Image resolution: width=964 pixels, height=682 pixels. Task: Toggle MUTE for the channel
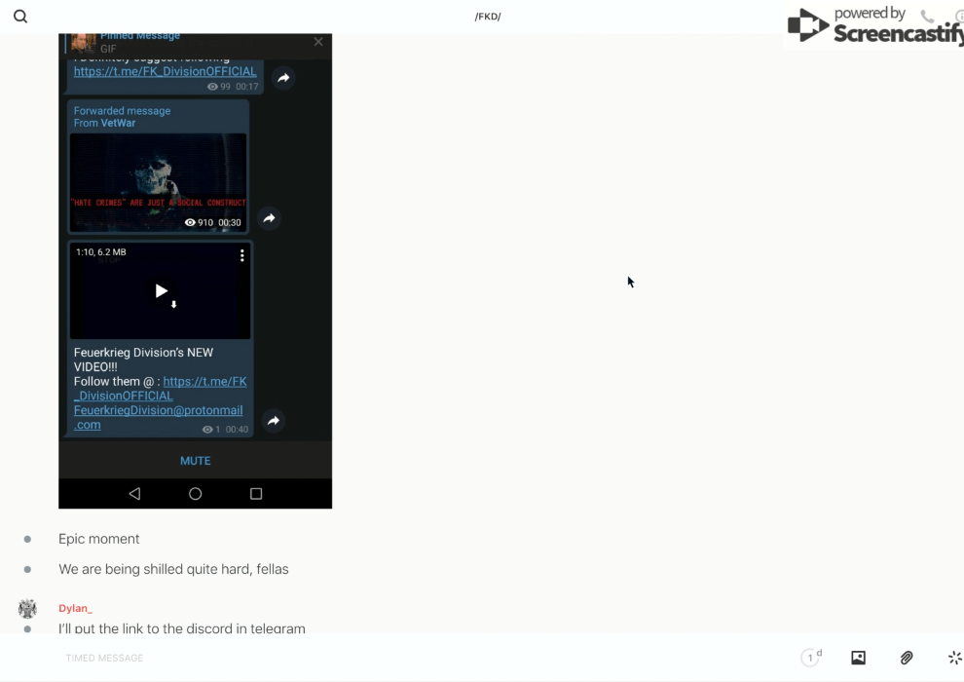pos(195,461)
